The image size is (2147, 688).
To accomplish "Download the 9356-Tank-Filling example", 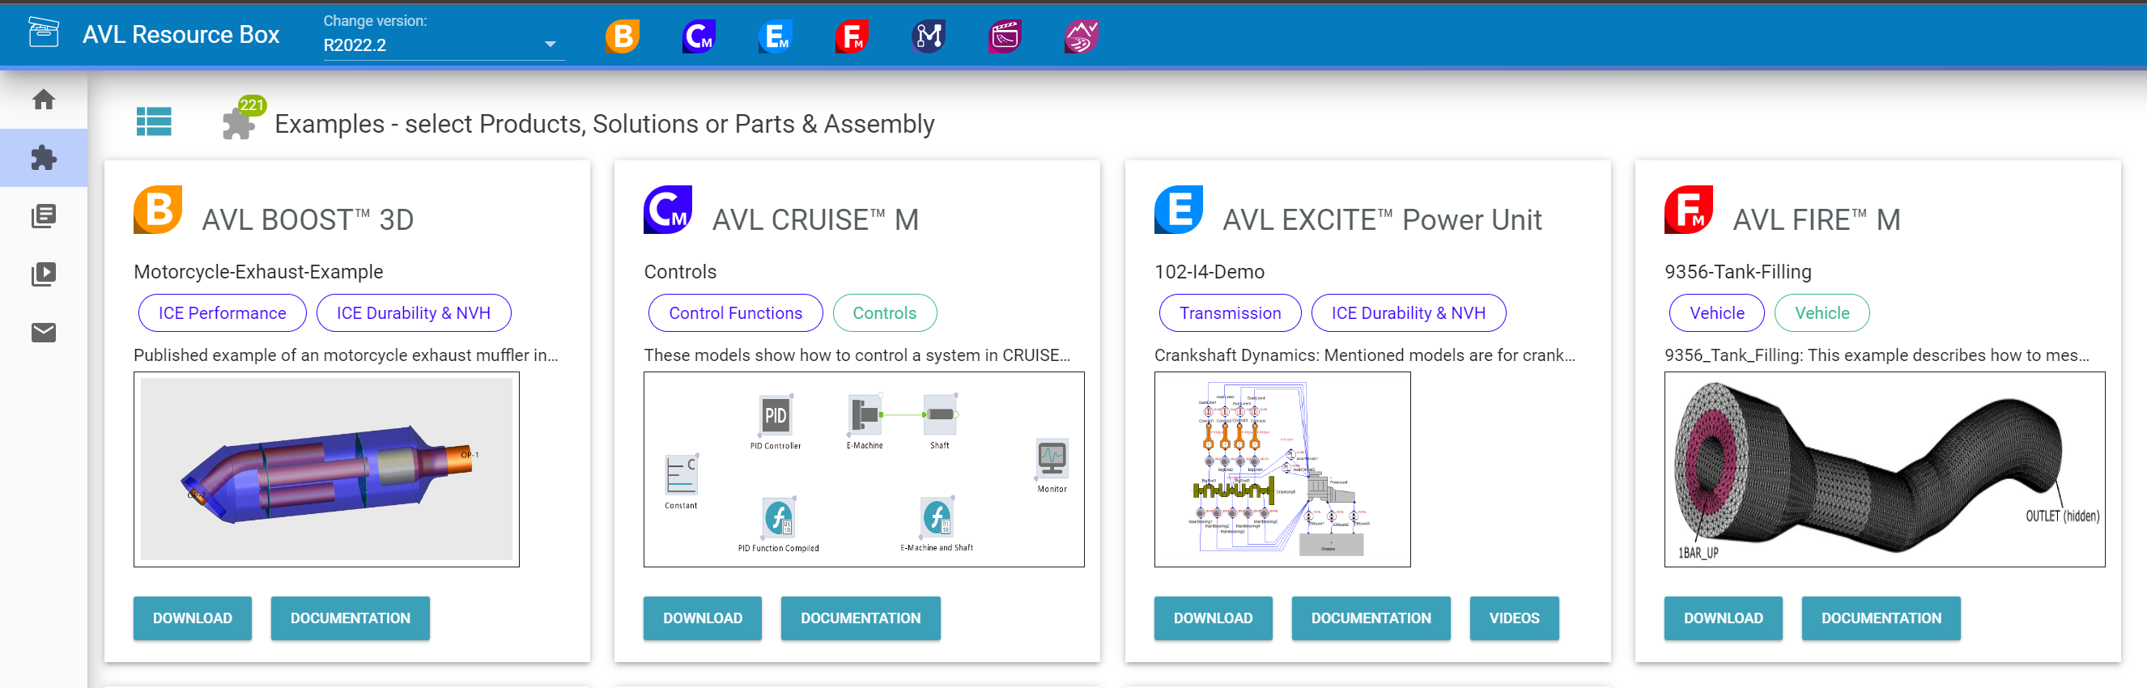I will (1724, 618).
